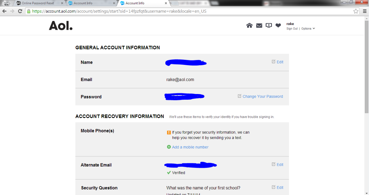
Task: Click the edit pencil icon beside Name Edit
Action: point(273,61)
